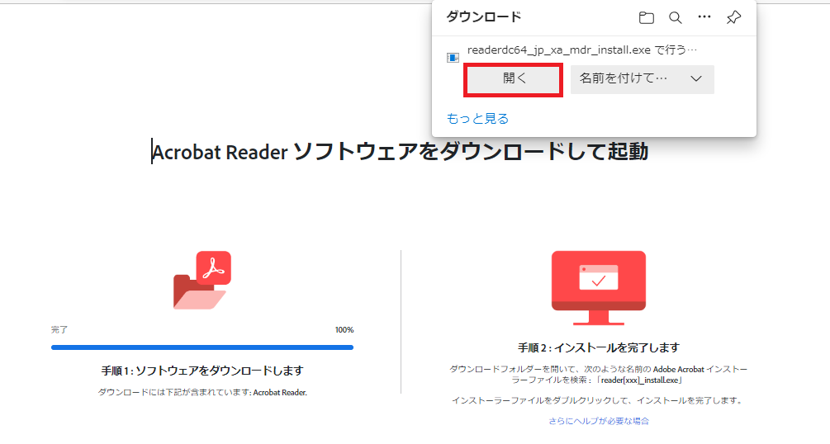This screenshot has height=444, width=830.
Task: Click the 100% progress label
Action: coord(344,330)
